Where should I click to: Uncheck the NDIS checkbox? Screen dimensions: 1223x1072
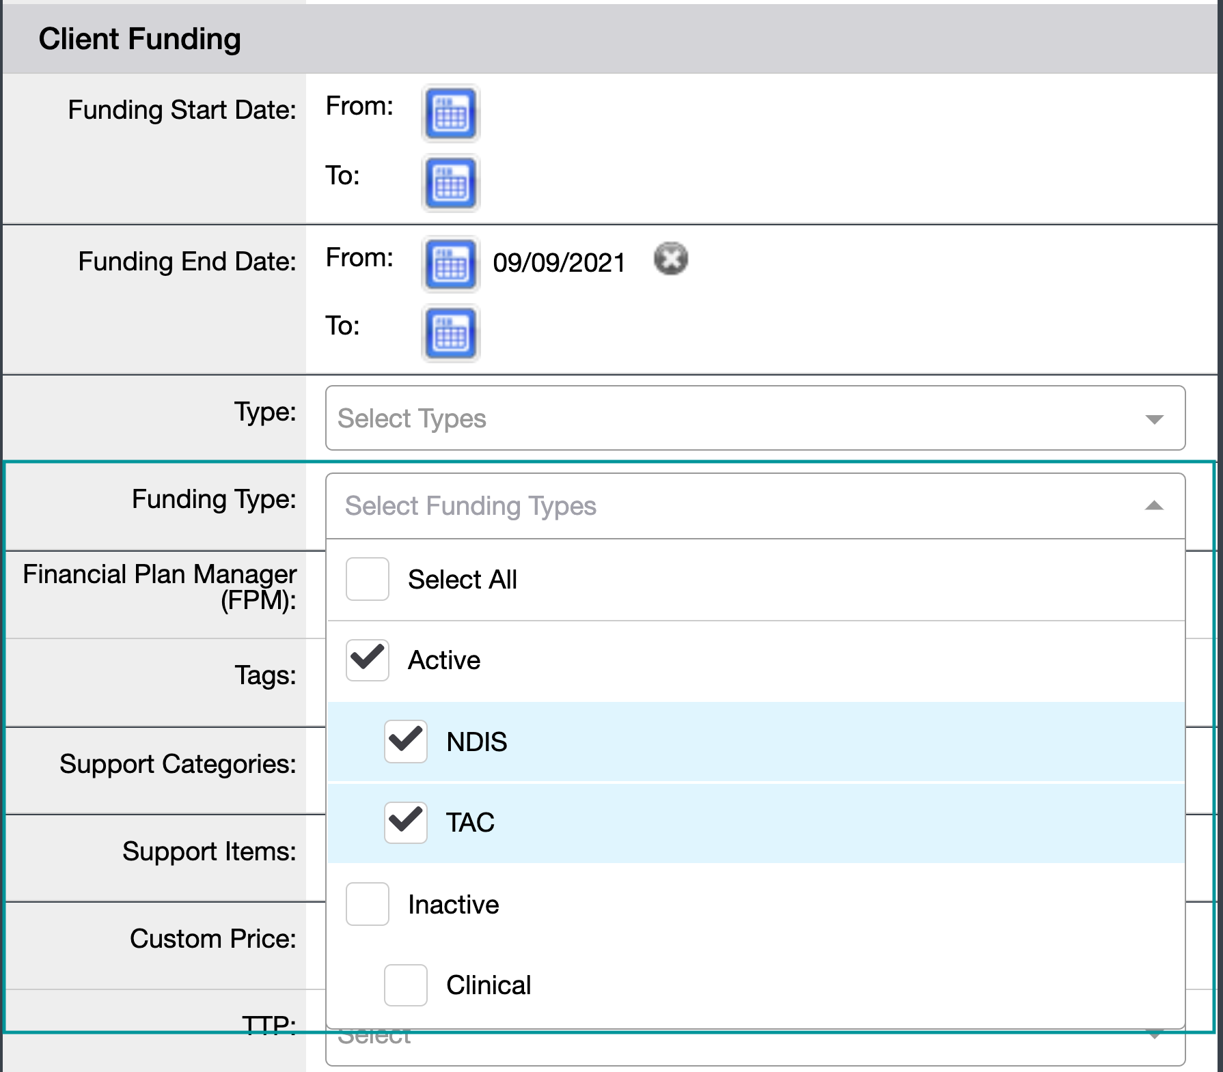[405, 742]
